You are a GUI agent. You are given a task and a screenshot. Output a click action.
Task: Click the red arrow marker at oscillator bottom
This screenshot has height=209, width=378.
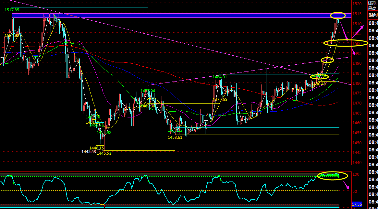point(104,205)
